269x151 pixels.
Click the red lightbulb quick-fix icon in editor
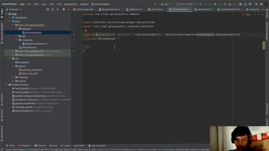point(86,31)
